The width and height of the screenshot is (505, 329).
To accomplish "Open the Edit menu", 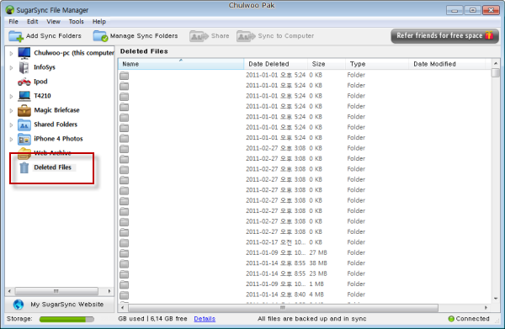I will tap(32, 22).
